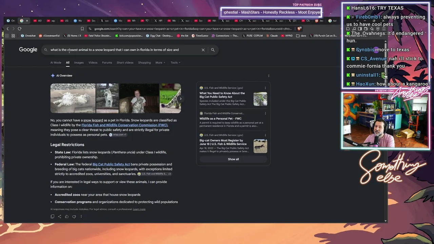
Task: Open the Big Cat Public Safety Act link
Action: point(111,164)
